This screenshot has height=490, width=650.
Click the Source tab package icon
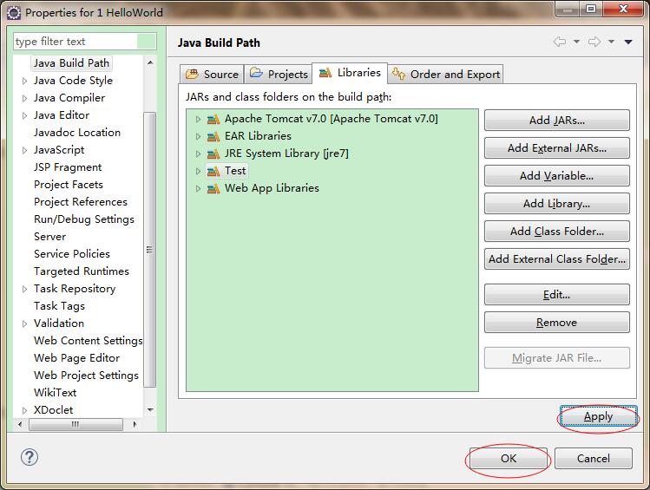click(192, 74)
